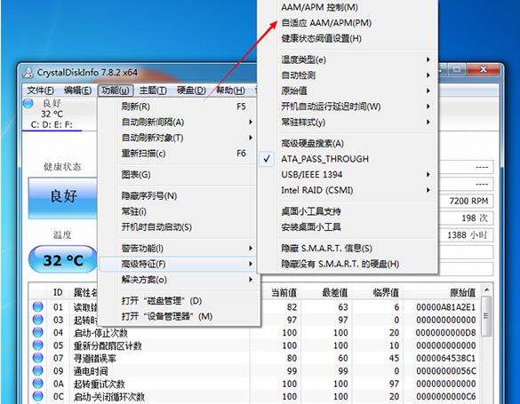520x404 pixels.
Task: Open the 帮助(H) menu
Action: point(230,90)
